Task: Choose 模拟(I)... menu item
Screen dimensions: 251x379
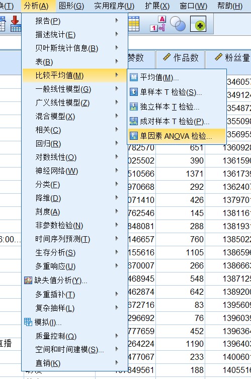Action: (75, 322)
